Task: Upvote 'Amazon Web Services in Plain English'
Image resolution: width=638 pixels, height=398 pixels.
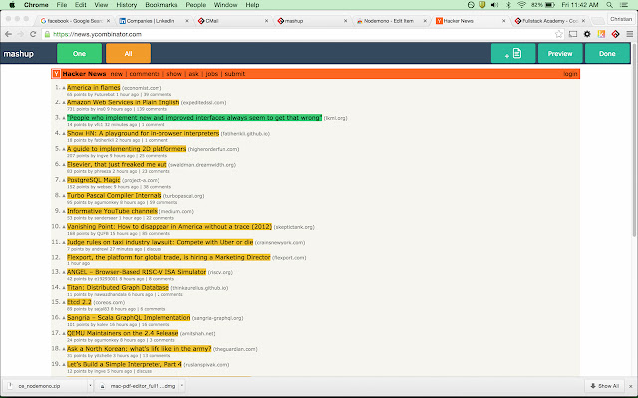Action: click(64, 102)
